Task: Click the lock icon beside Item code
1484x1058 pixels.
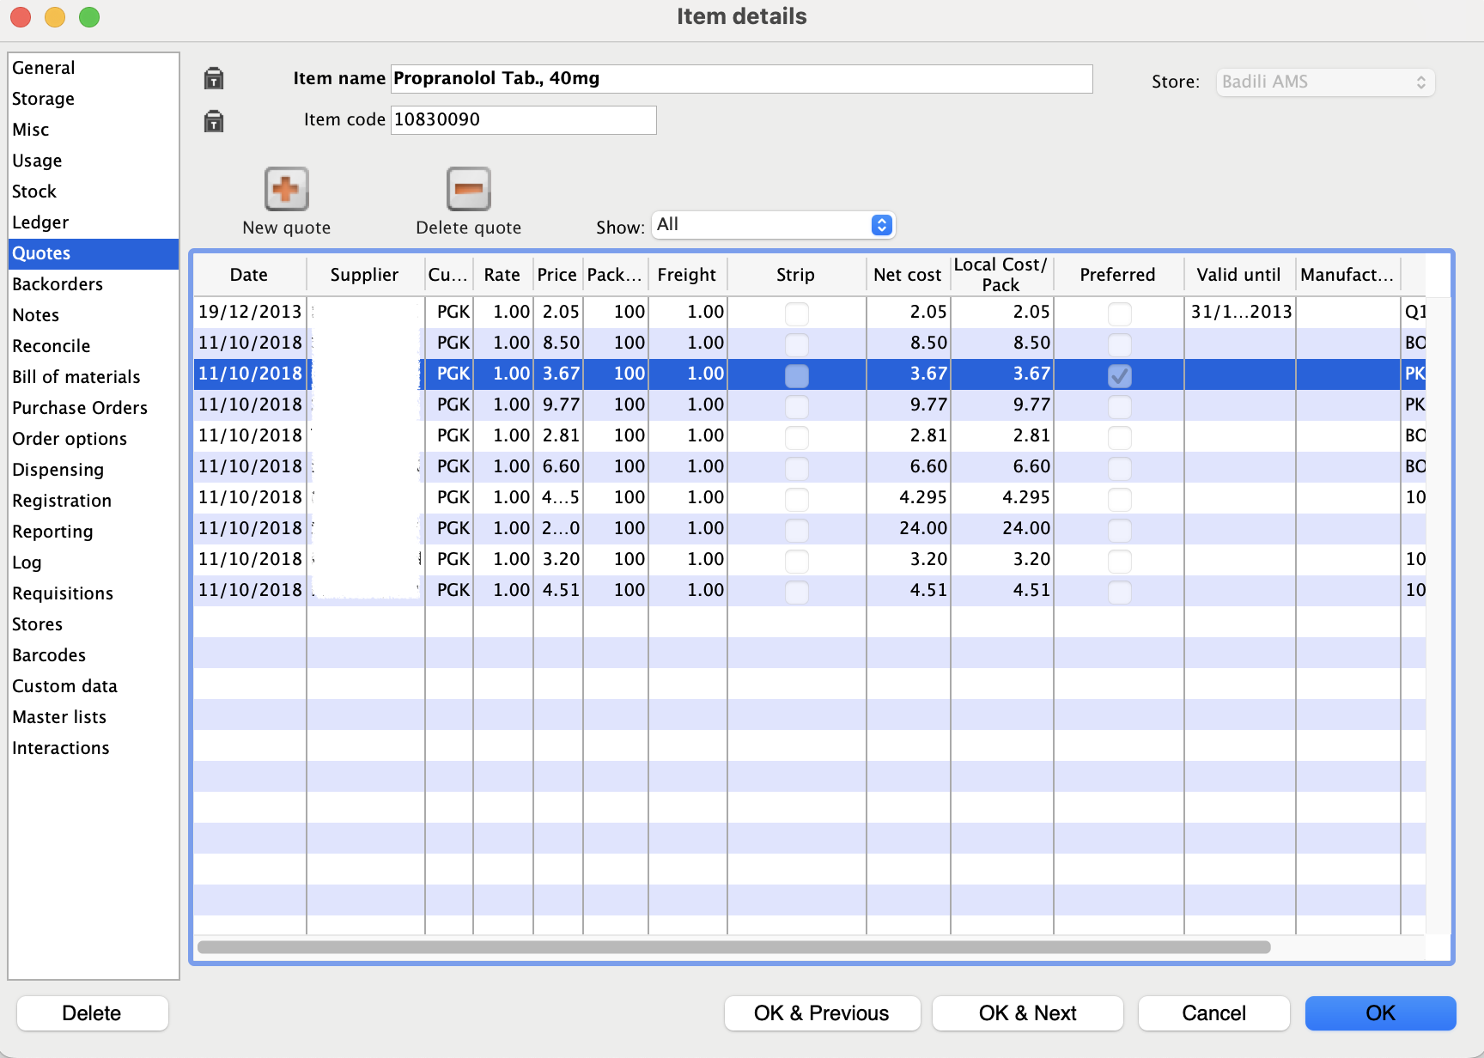Action: (x=214, y=121)
